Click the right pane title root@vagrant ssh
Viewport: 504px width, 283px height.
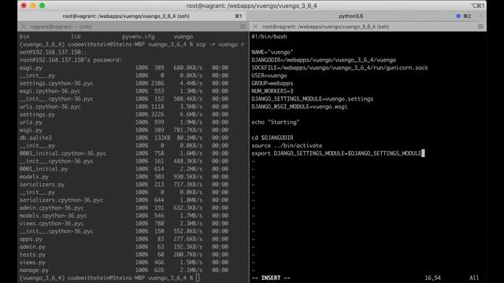tap(325, 27)
